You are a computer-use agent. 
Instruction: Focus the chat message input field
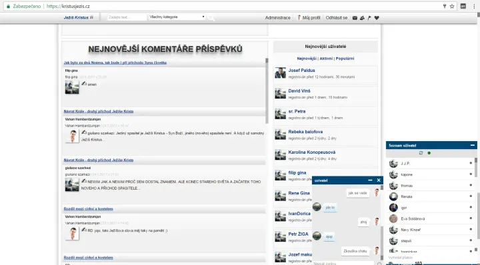343,263
